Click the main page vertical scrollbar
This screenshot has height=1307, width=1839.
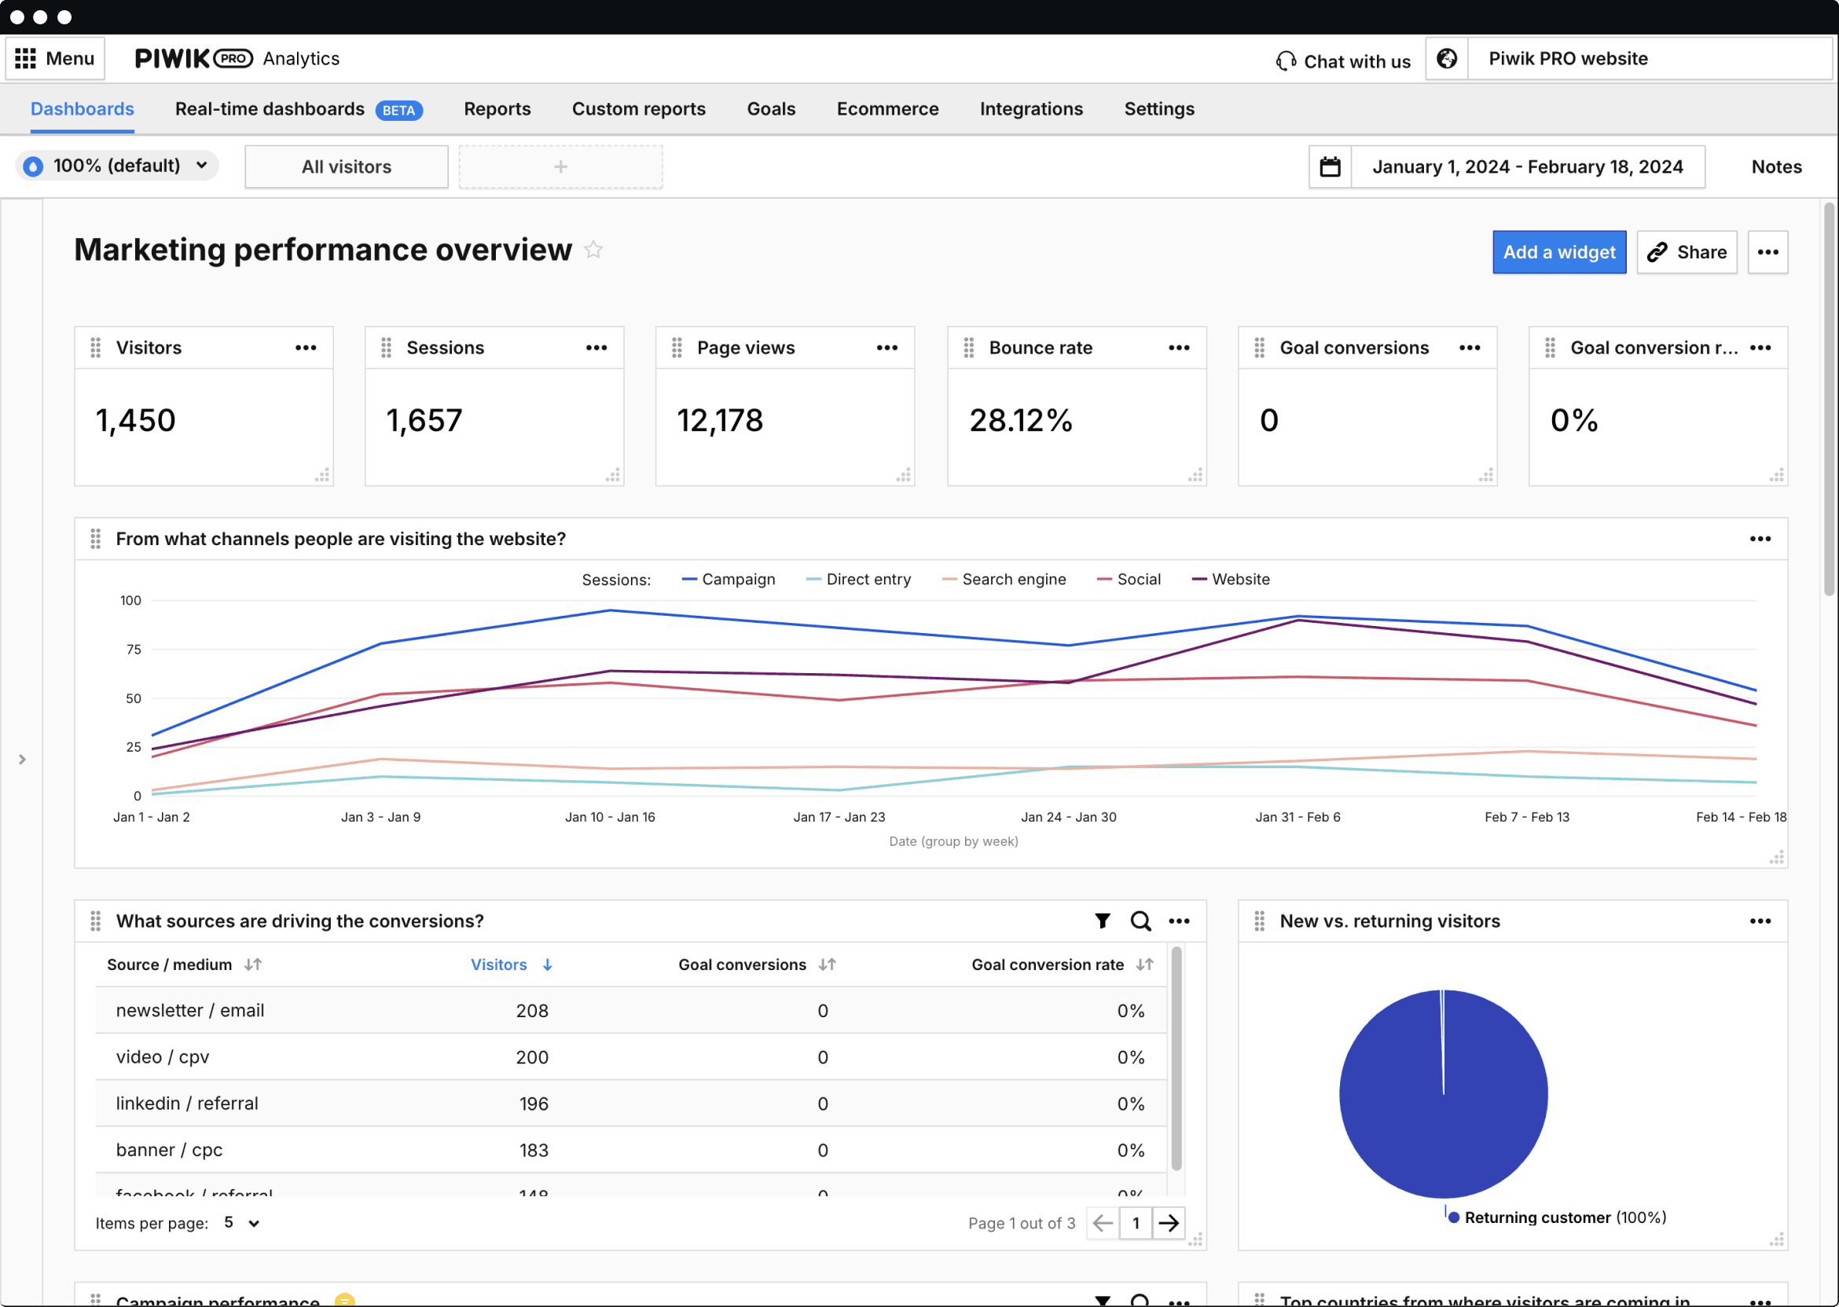(x=1829, y=398)
